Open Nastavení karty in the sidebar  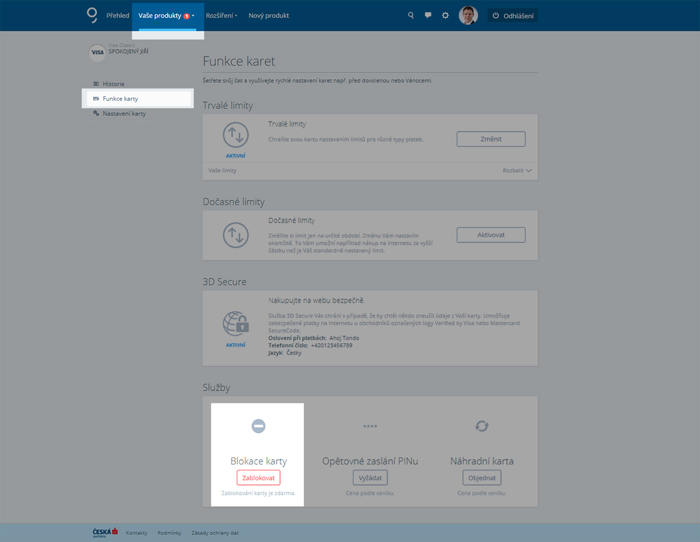tap(124, 114)
